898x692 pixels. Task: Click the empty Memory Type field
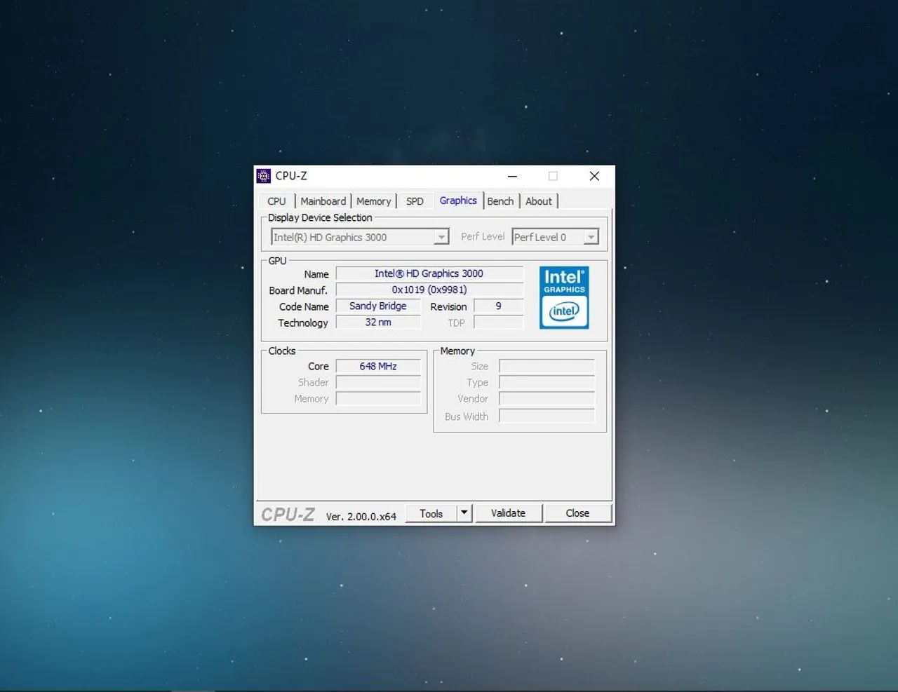coord(547,382)
